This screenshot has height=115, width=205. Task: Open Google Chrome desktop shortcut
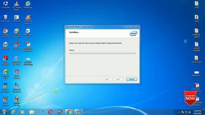5,33
